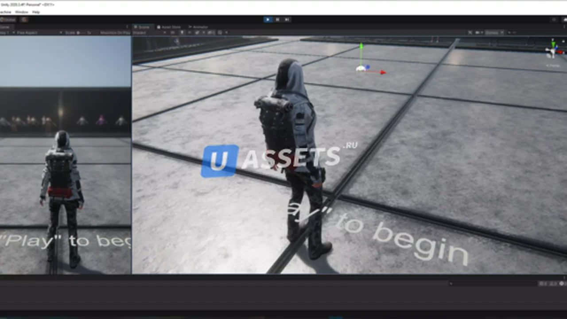This screenshot has height=319, width=567.
Task: Select the Game view tab
Action: (x=5, y=27)
